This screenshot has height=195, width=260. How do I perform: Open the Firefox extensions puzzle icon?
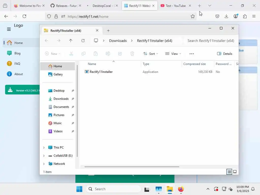tap(245, 16)
